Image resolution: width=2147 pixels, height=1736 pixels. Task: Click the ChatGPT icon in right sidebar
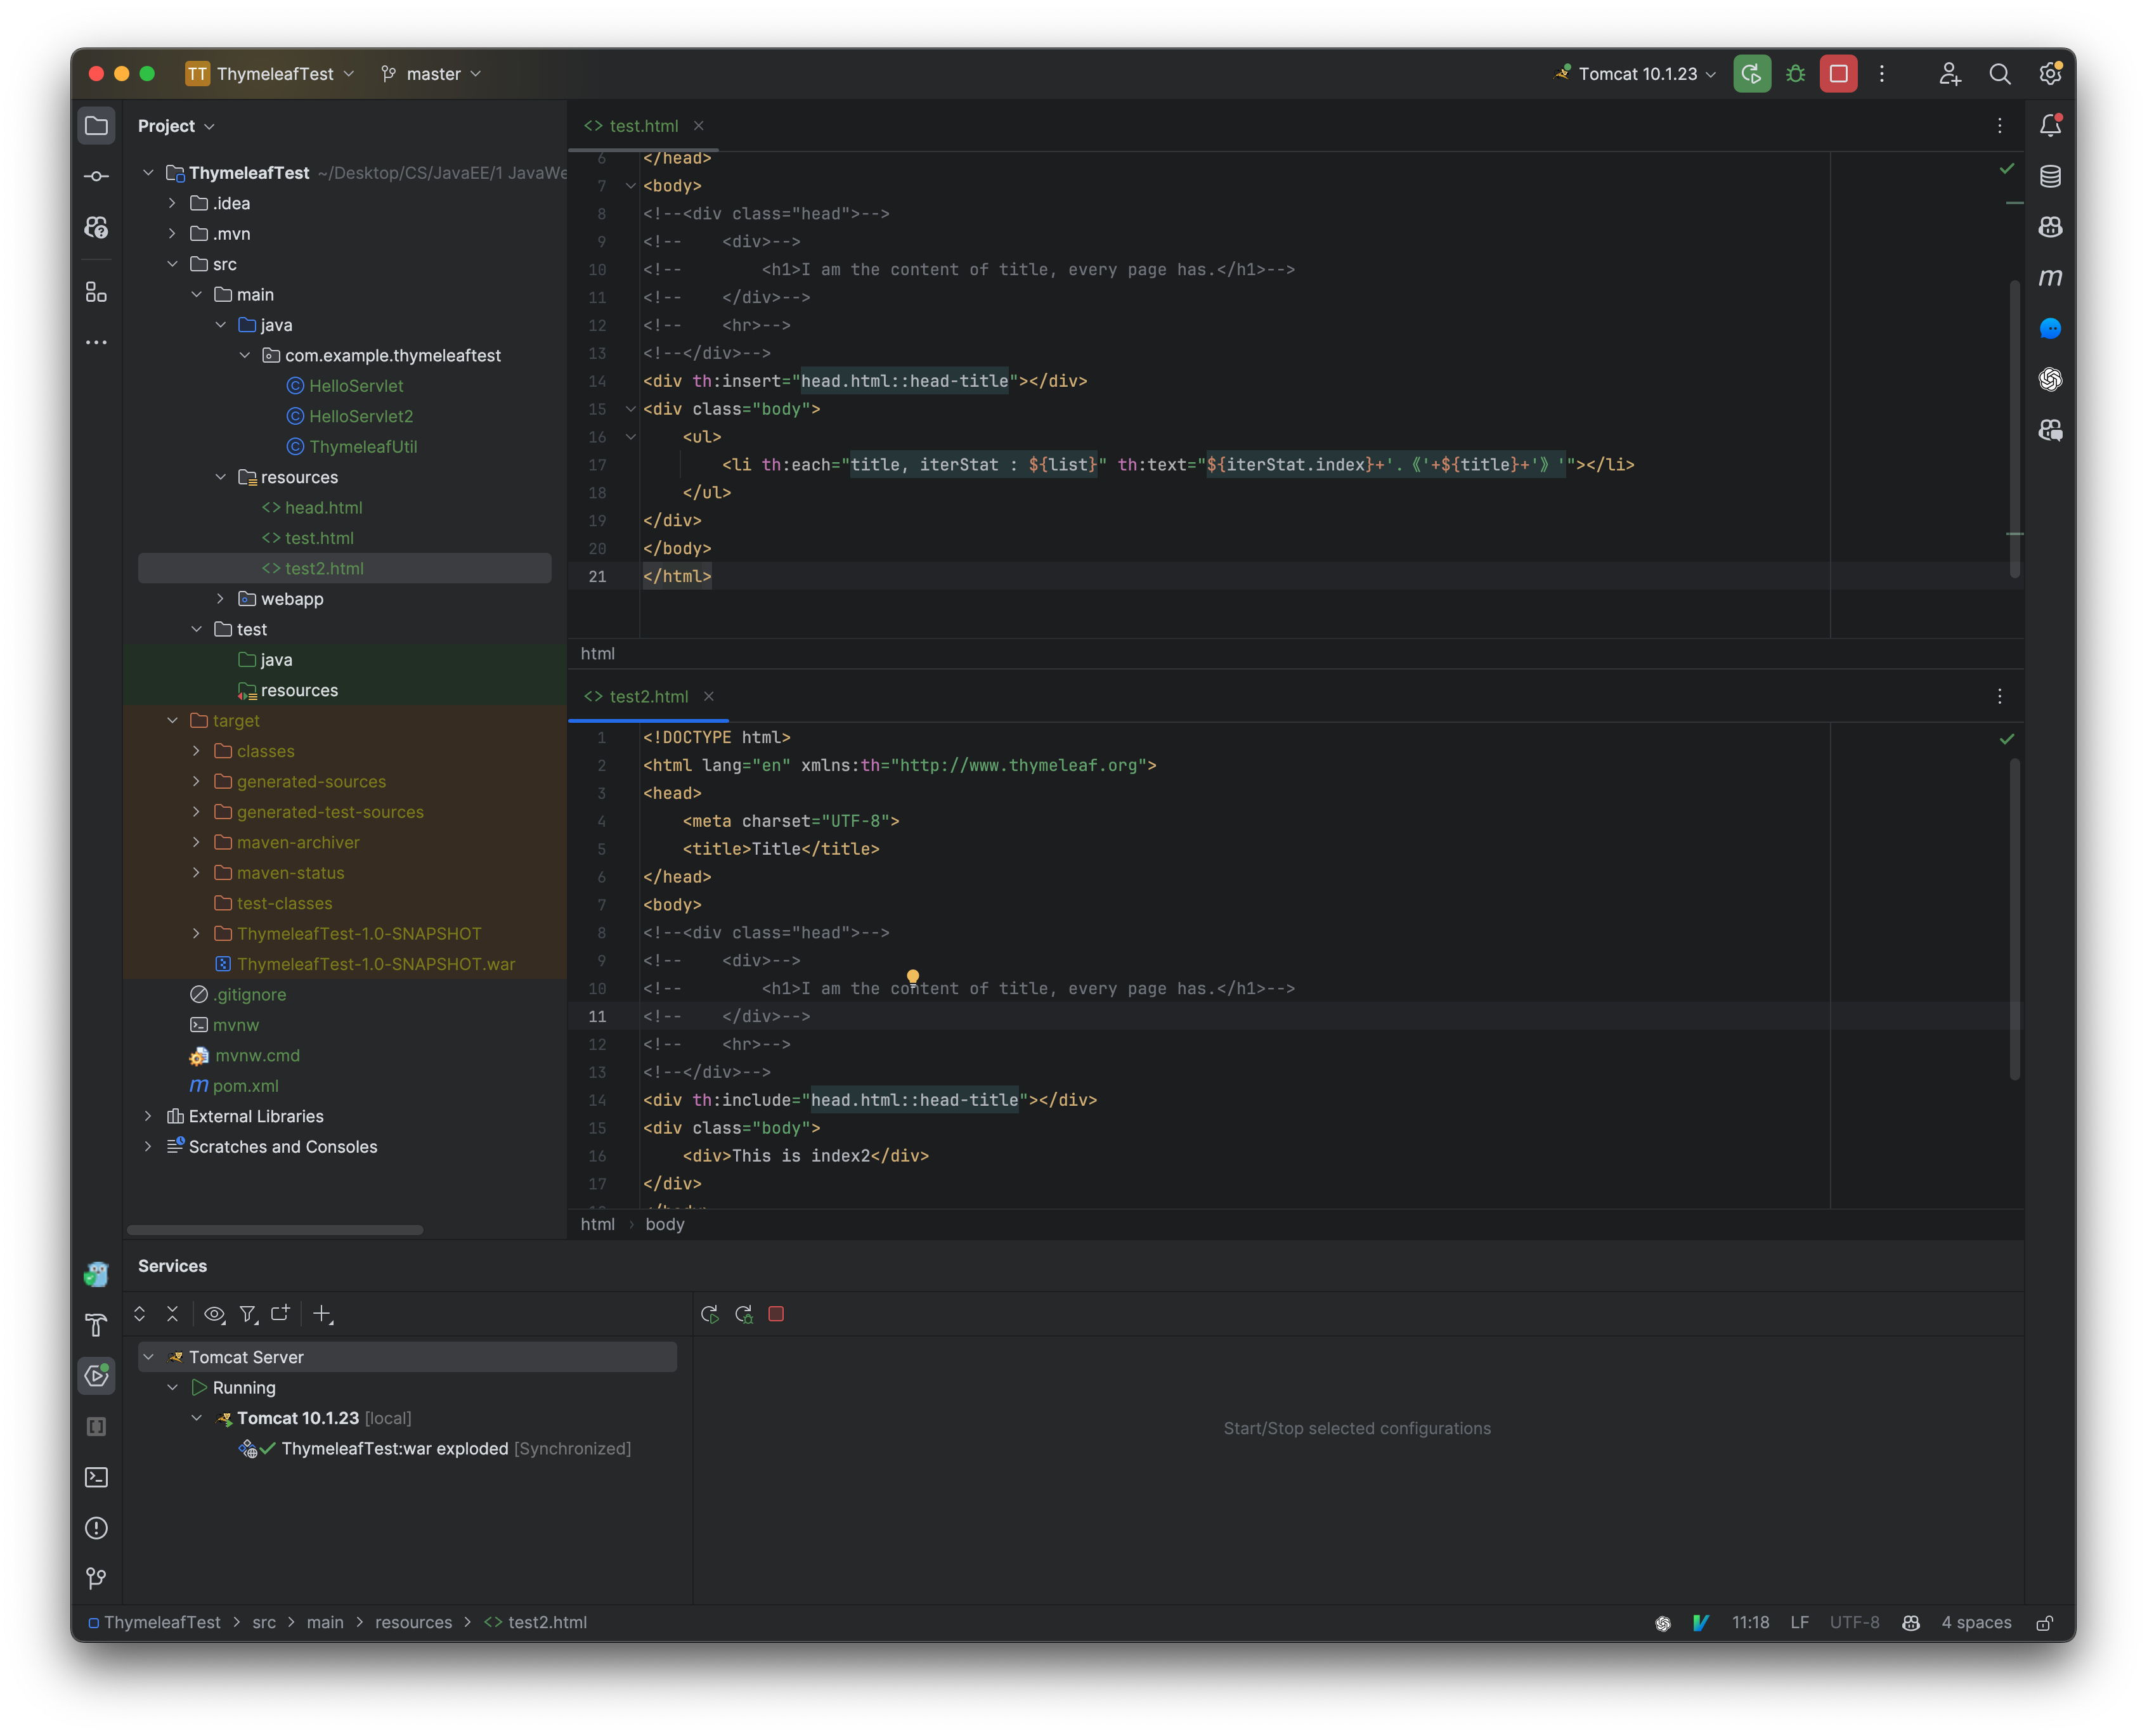[2051, 380]
